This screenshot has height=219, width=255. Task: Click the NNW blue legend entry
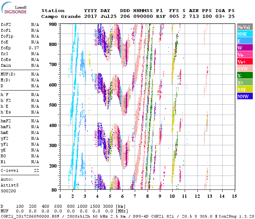244,96
